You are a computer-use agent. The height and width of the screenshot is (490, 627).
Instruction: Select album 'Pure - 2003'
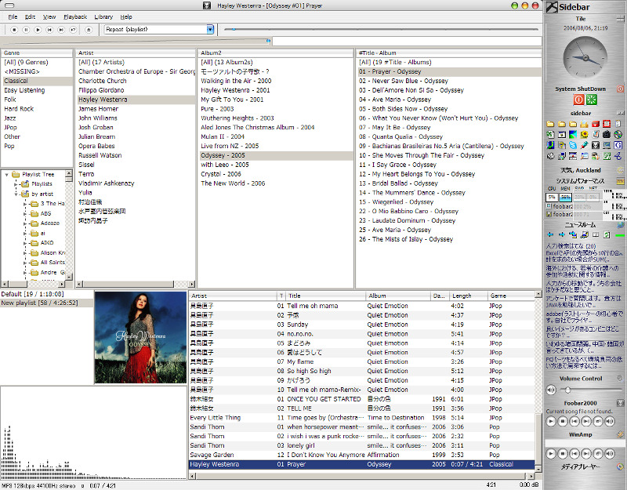click(217, 109)
